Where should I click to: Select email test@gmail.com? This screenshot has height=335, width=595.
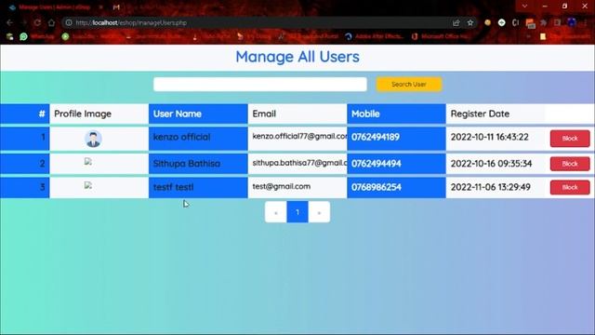[x=282, y=186]
